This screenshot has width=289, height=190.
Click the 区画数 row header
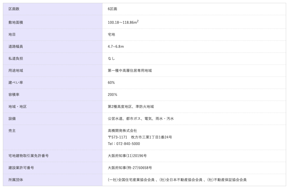[x=14, y=9]
